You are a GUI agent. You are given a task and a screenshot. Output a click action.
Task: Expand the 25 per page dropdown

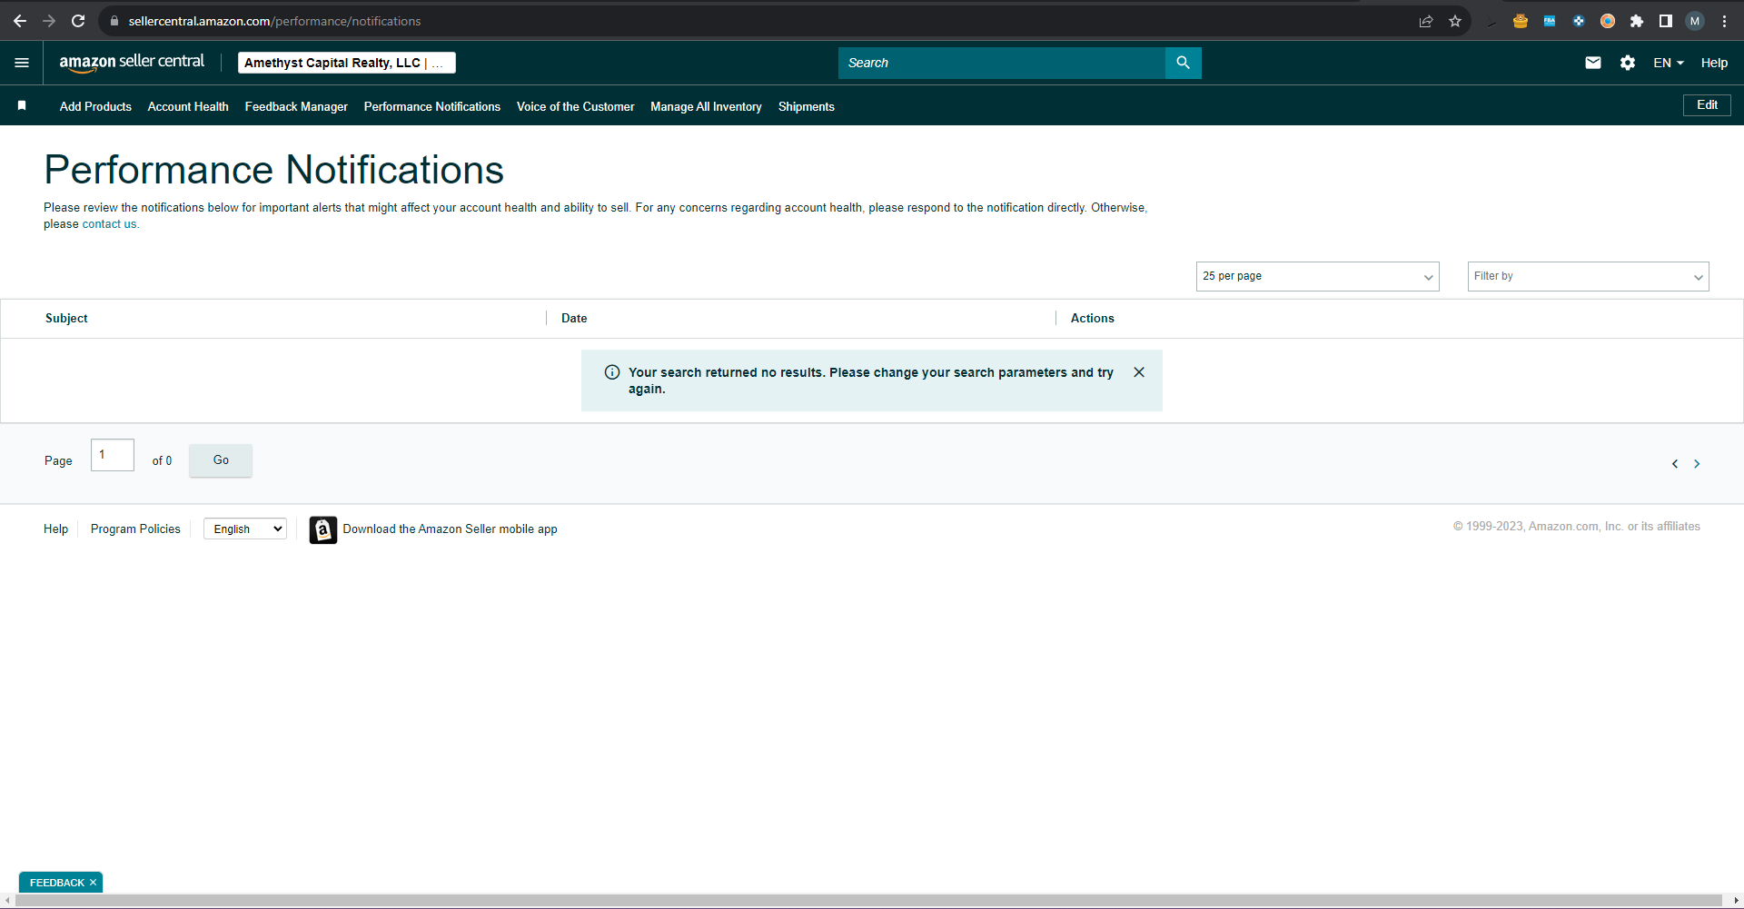click(x=1317, y=276)
